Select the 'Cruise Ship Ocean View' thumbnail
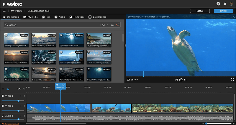The height and width of the screenshot is (125, 236). (71, 56)
